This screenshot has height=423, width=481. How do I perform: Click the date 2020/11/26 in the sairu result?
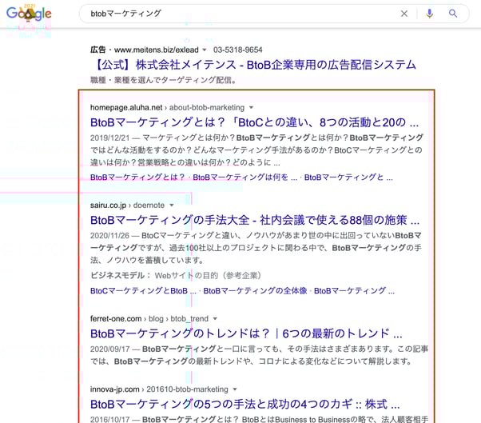click(109, 235)
